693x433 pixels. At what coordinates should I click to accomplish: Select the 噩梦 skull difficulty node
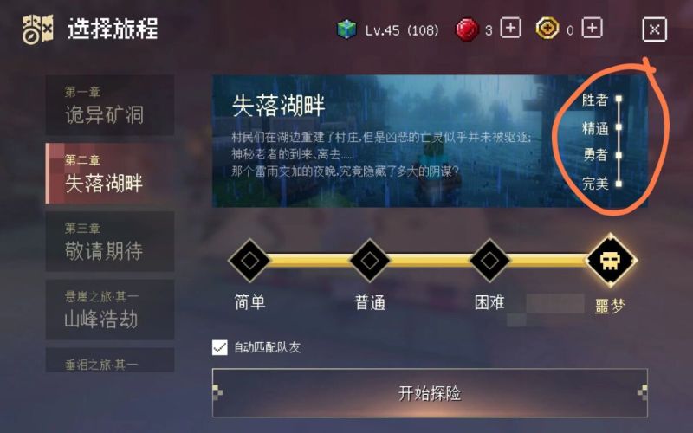[611, 261]
